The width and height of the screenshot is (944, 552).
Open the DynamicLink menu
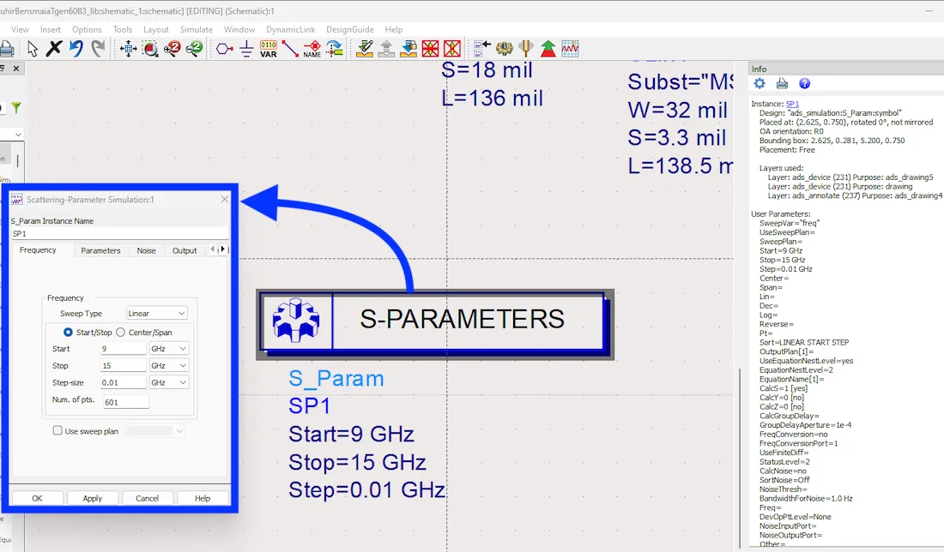tap(291, 29)
